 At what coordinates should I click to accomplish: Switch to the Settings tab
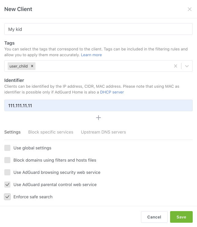coord(13,132)
